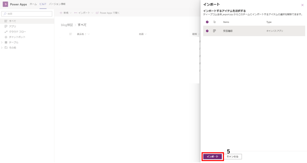Click the canvas app icon beside 安否確認
The height and width of the screenshot is (163, 307).
[214, 31]
